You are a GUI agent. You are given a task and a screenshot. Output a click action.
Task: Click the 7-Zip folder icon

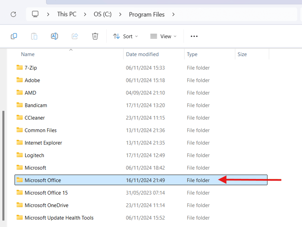tap(19, 67)
